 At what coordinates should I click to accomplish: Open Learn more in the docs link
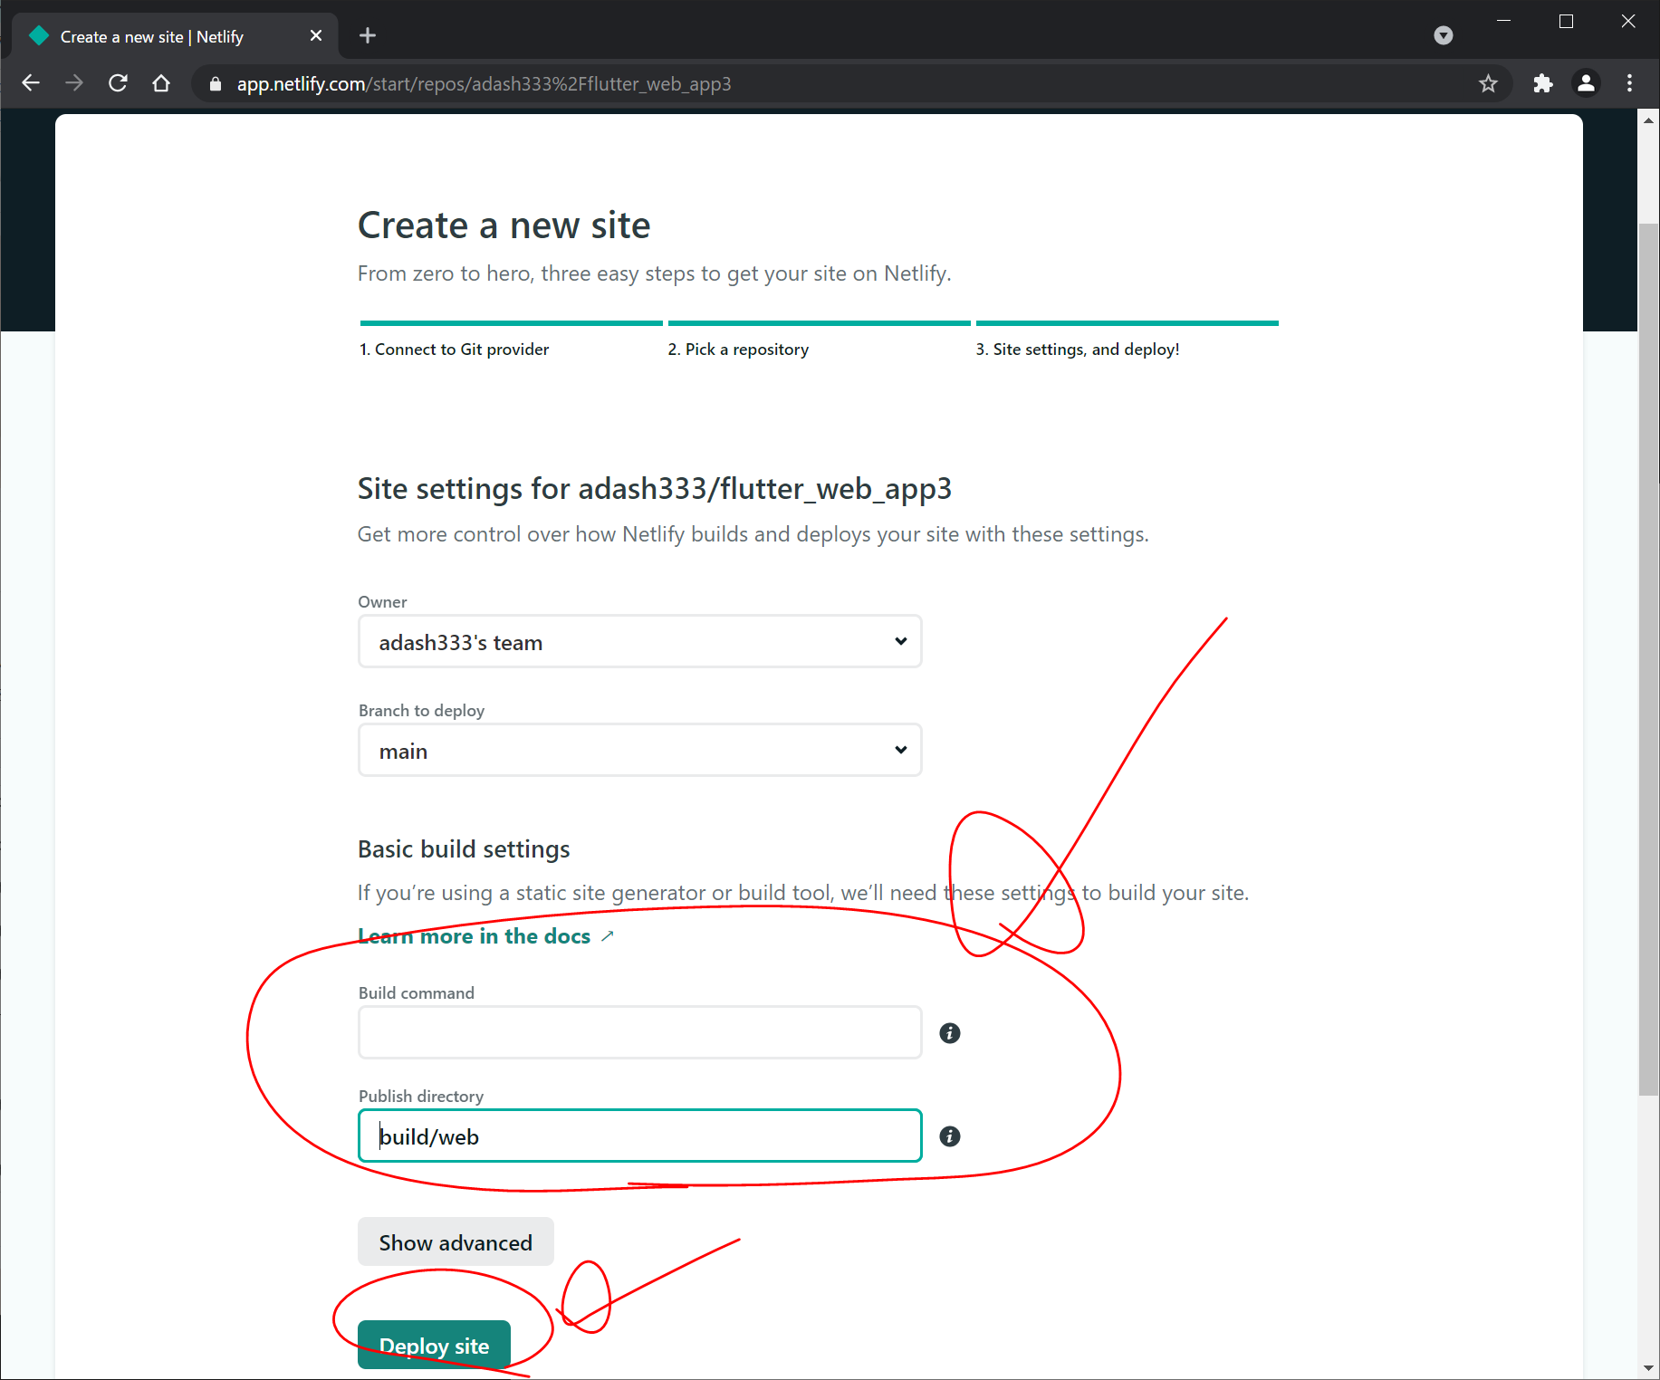(x=485, y=936)
